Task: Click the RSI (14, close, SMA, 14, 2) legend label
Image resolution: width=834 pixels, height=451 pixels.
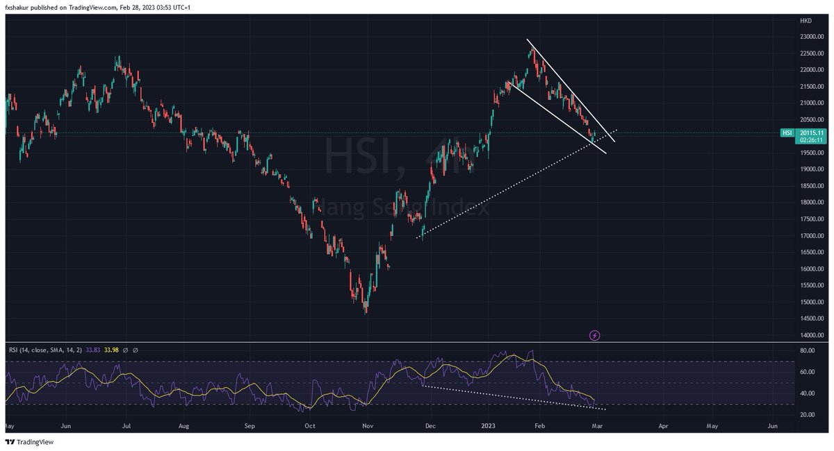Action: coord(45,350)
